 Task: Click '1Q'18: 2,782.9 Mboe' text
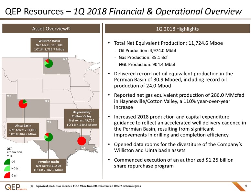[x=49, y=170]
